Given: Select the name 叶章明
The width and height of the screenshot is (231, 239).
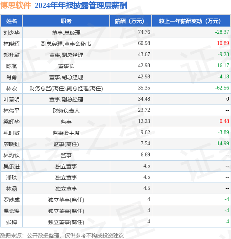Looking at the screenshot, I should [x=12, y=100].
